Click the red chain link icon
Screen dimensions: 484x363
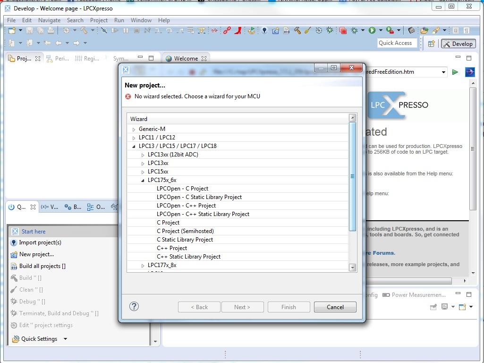coord(227,30)
